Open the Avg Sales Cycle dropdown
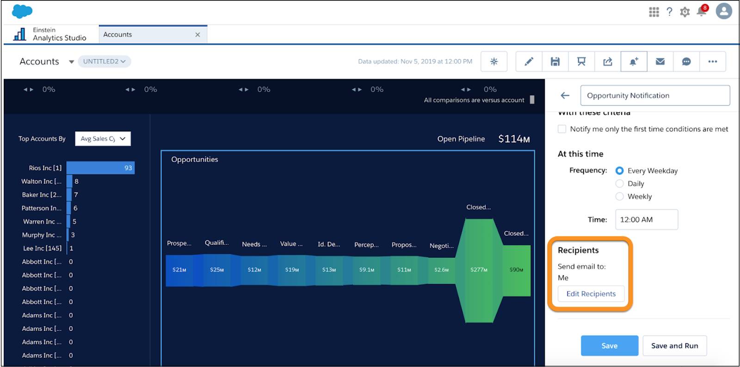The height and width of the screenshot is (367, 740). [x=103, y=139]
